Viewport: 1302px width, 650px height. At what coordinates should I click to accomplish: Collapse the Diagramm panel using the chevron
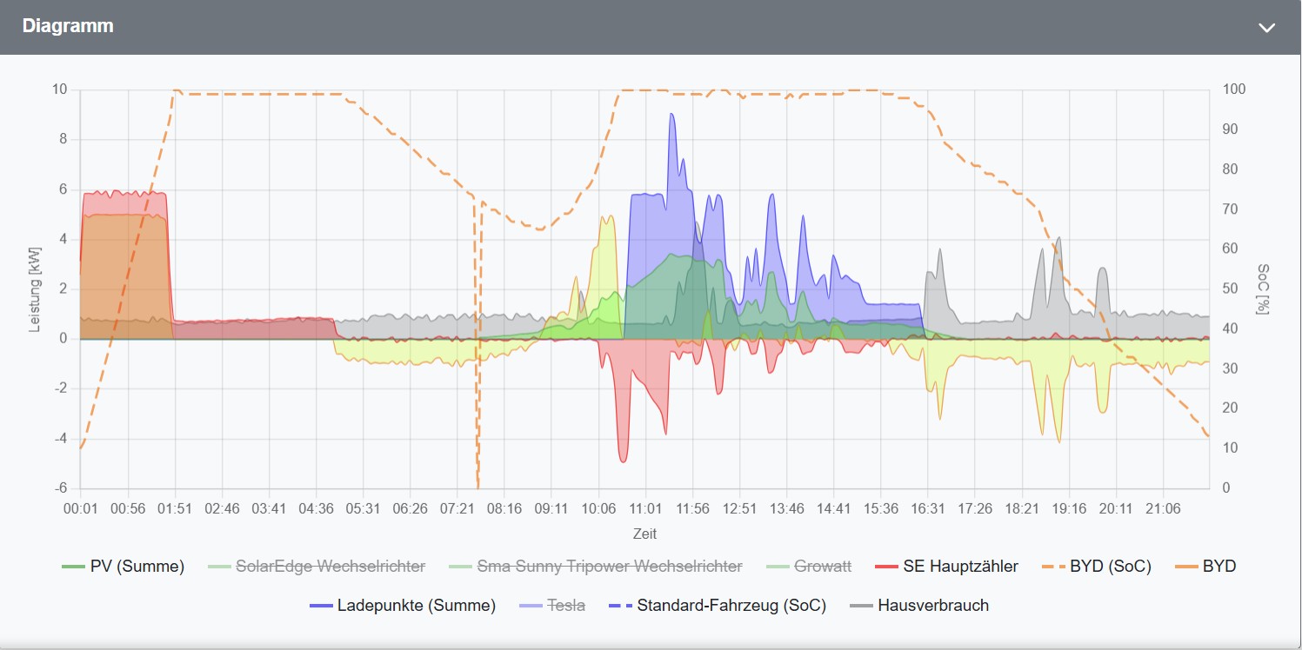(1266, 27)
